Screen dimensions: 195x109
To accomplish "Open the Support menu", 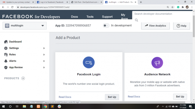I will point(107,17).
